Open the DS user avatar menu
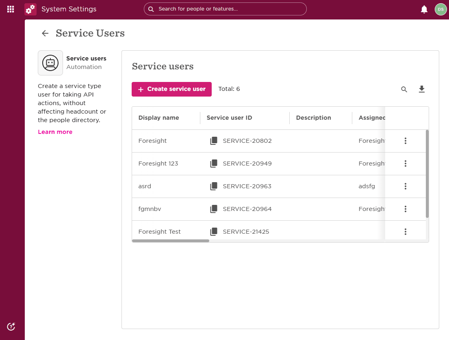This screenshot has height=340, width=449. (x=441, y=9)
